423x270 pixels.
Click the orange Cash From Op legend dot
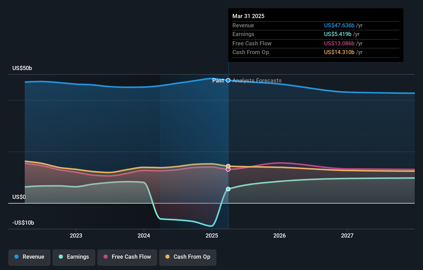point(167,257)
